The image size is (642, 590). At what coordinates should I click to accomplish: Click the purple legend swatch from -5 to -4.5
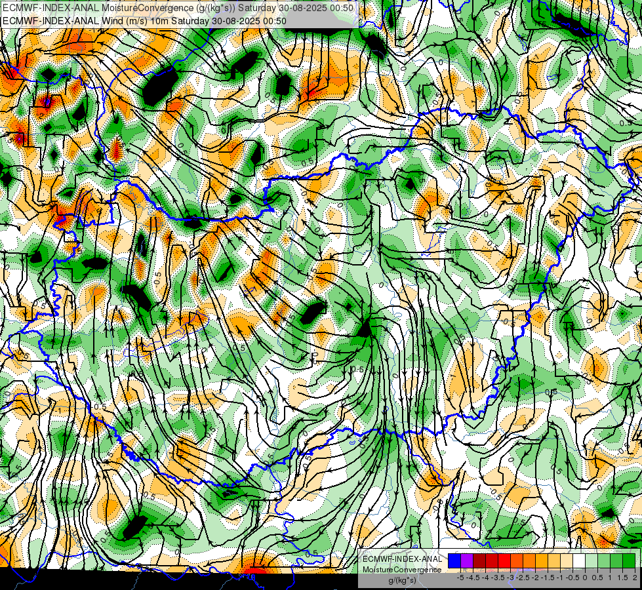point(467,560)
